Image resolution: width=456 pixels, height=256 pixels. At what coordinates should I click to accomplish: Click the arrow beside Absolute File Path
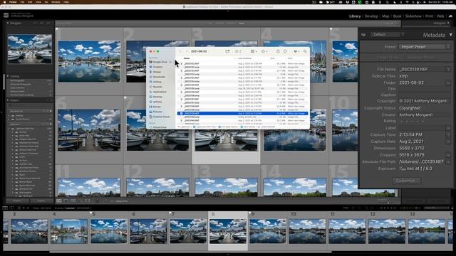click(x=448, y=161)
